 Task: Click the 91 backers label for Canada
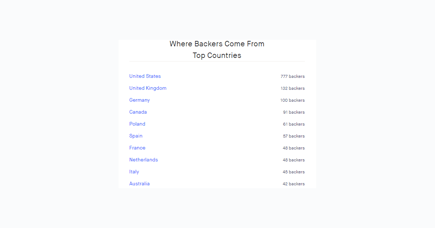294,112
